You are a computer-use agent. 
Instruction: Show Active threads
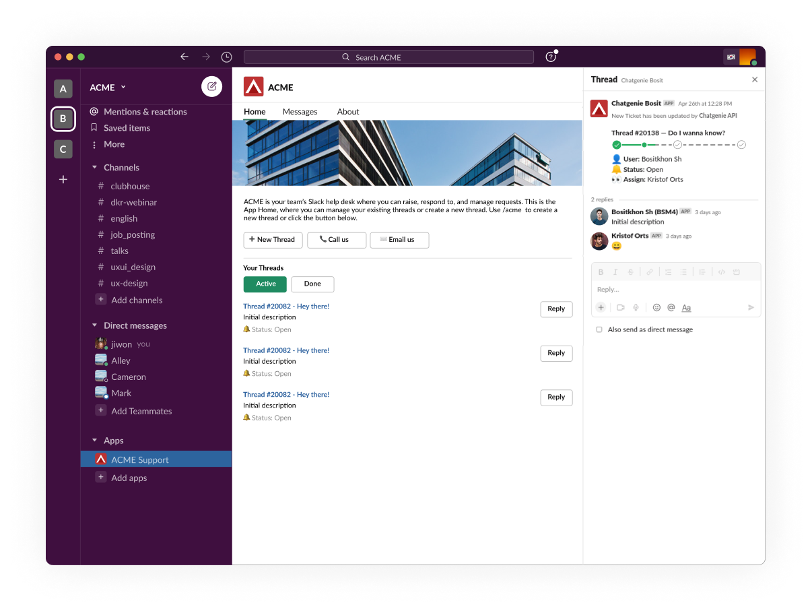(x=265, y=284)
